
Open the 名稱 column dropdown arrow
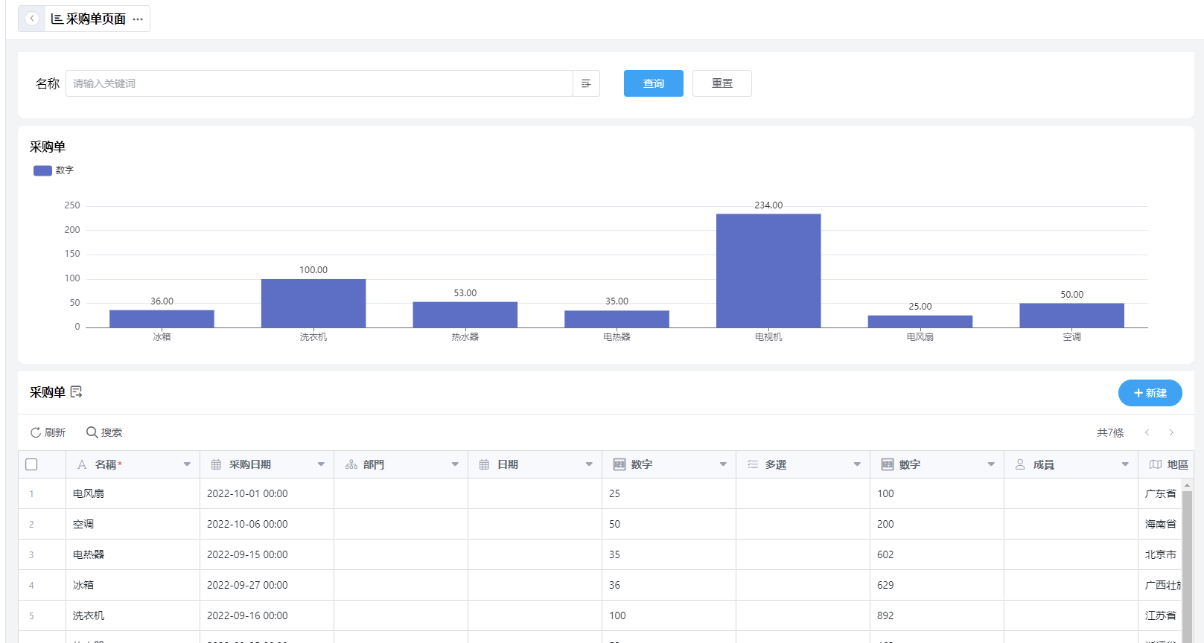[187, 464]
